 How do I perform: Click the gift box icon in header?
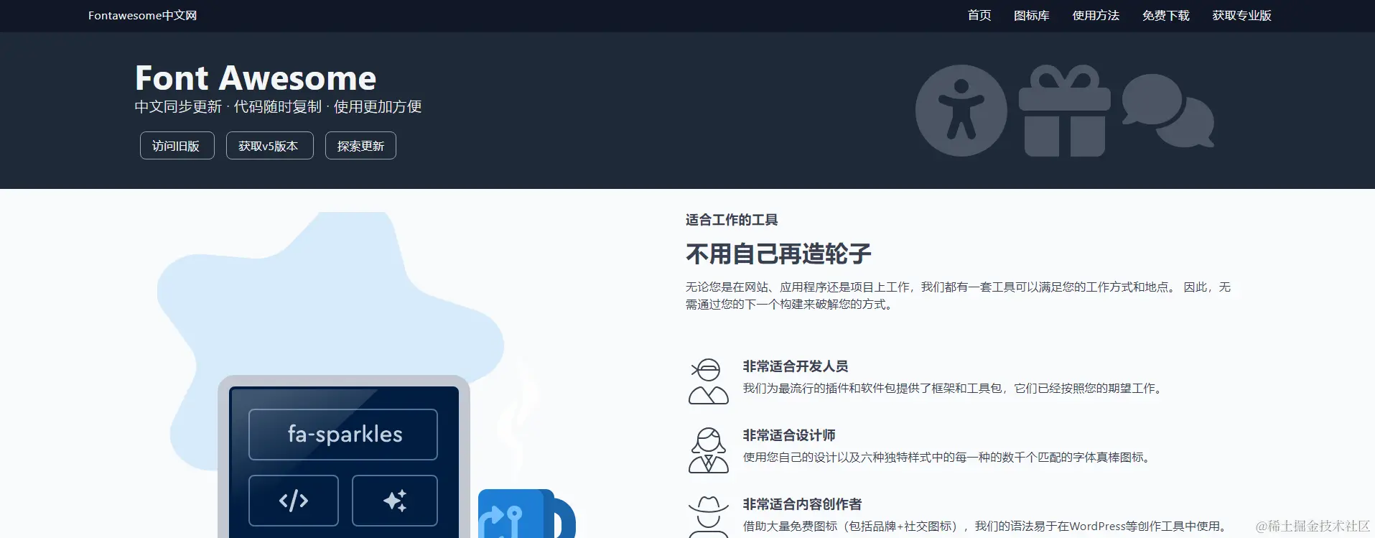pyautogui.click(x=1065, y=111)
